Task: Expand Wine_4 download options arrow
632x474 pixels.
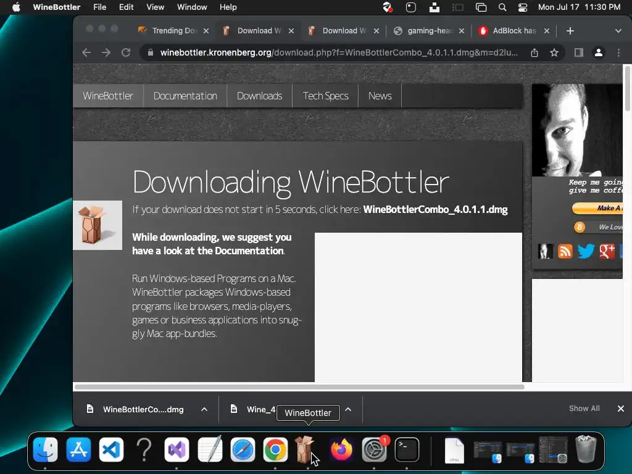Action: coord(348,410)
